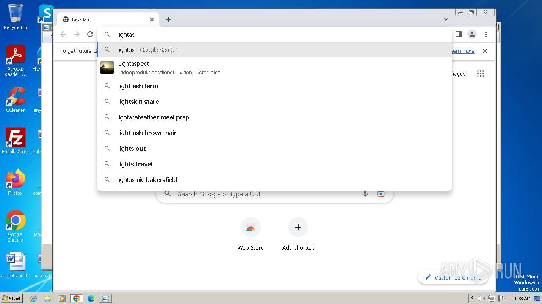Open Firefox desktop shortcut
Image resolution: width=542 pixels, height=304 pixels.
[x=15, y=182]
